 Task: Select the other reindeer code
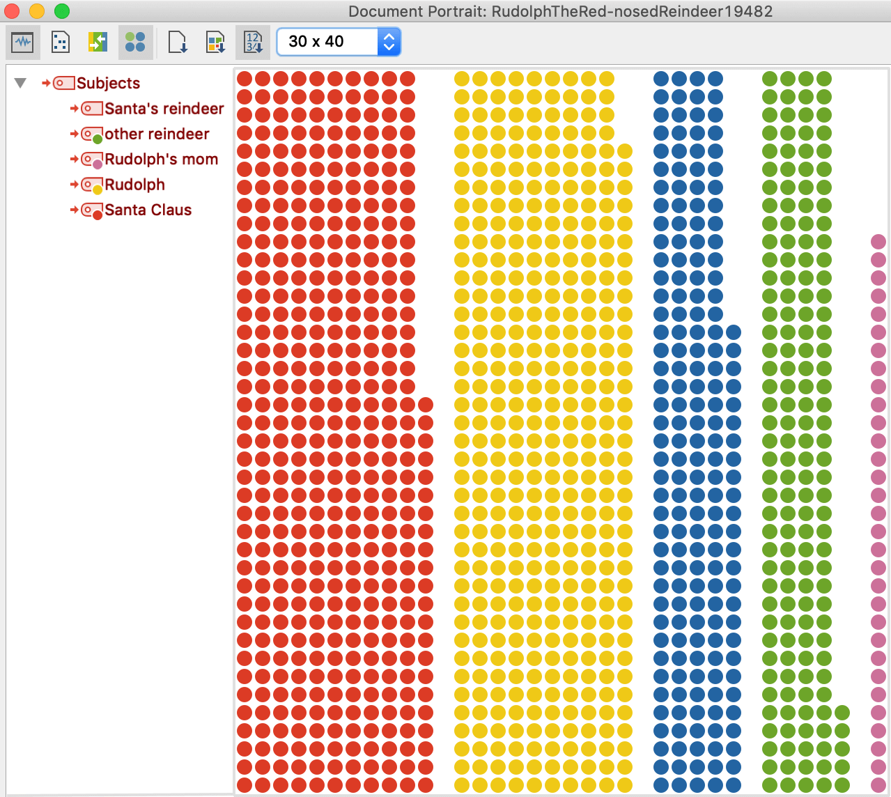[157, 134]
